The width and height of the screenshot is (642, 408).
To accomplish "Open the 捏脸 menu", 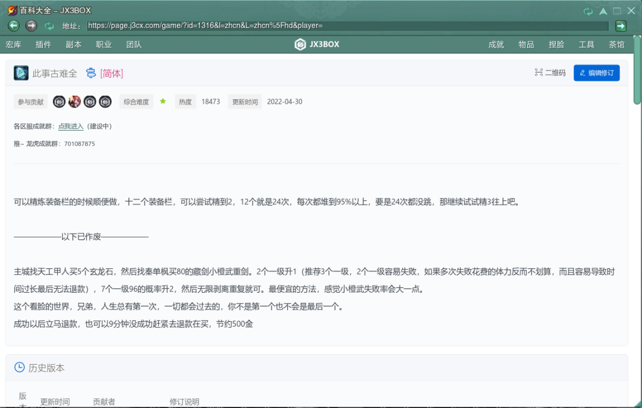I will click(x=556, y=45).
